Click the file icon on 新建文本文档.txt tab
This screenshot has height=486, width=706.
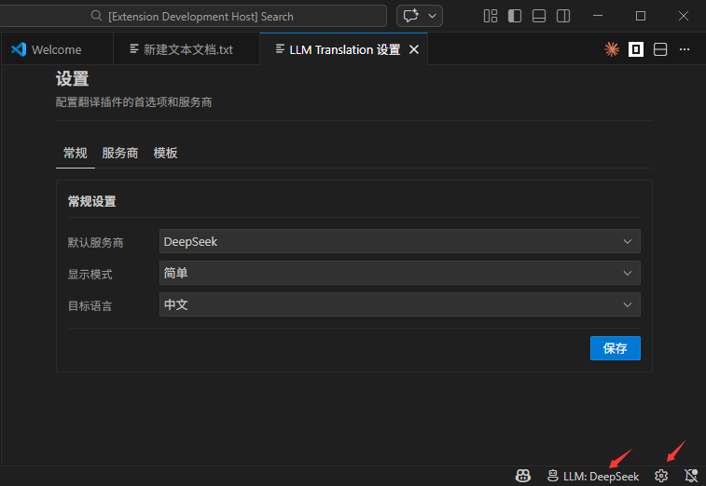click(x=133, y=48)
